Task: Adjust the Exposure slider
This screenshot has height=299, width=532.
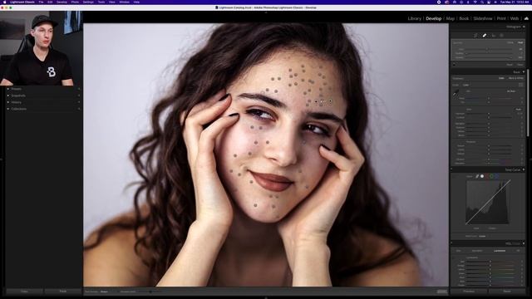Action: click(490, 114)
